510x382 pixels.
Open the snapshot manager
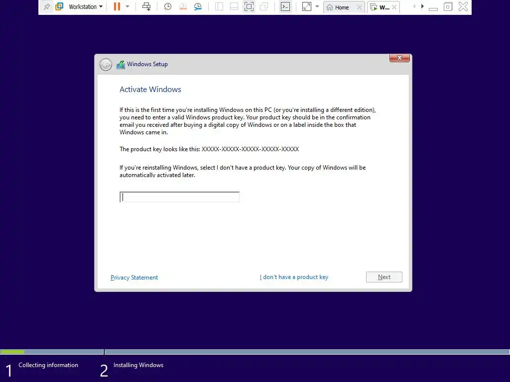[198, 6]
